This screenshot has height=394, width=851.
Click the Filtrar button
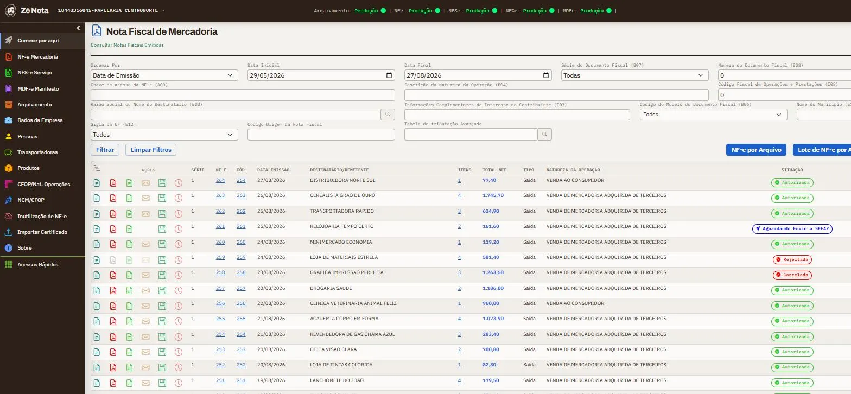point(105,150)
